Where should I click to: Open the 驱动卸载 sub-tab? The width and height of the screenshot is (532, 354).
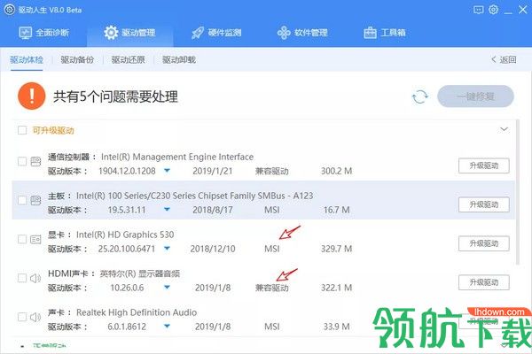point(179,60)
